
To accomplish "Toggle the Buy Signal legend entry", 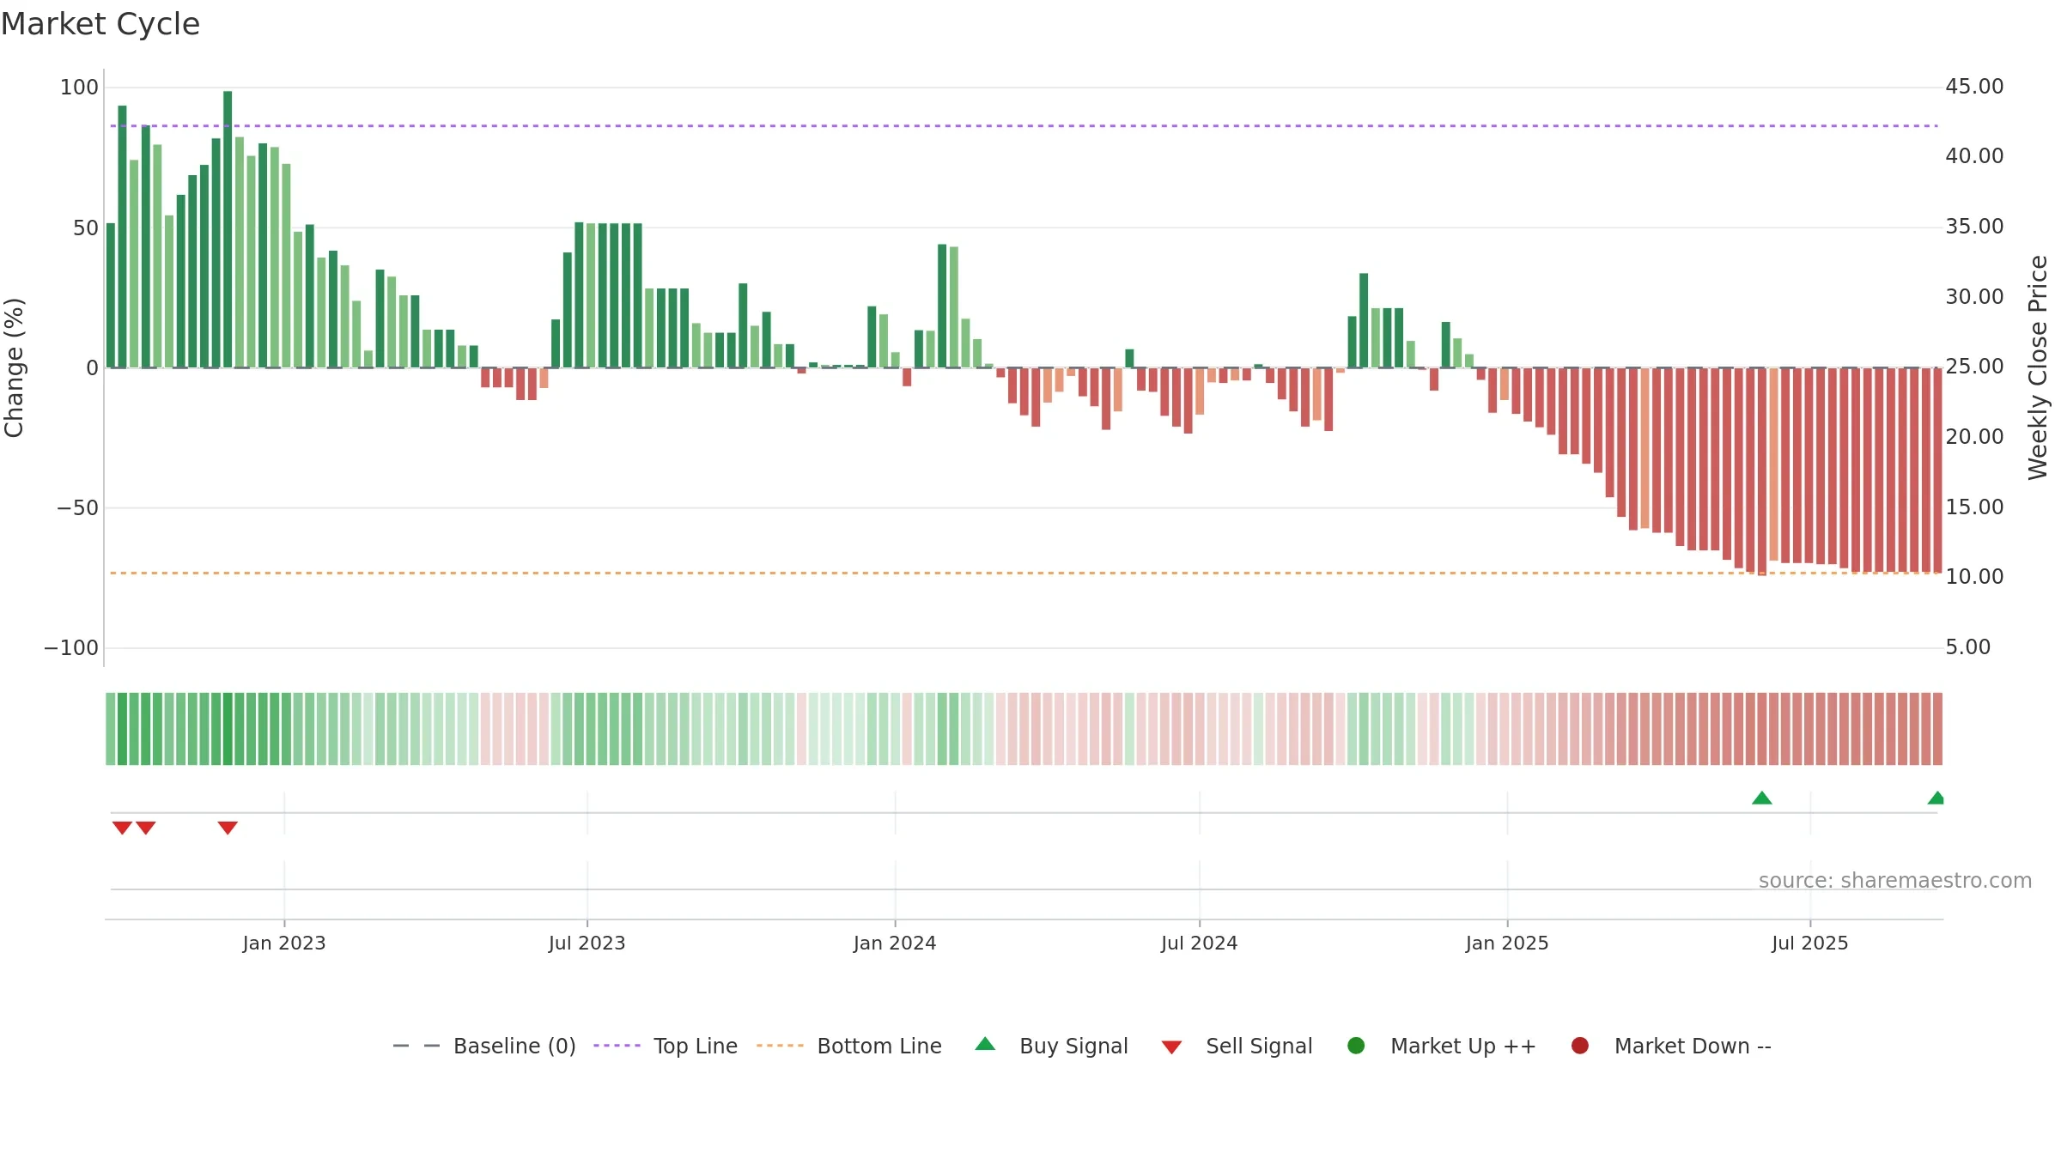I will (x=1052, y=1046).
